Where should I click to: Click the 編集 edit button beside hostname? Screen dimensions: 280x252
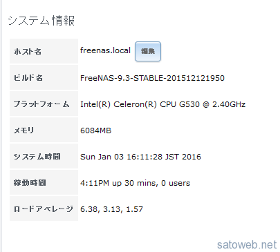[148, 51]
